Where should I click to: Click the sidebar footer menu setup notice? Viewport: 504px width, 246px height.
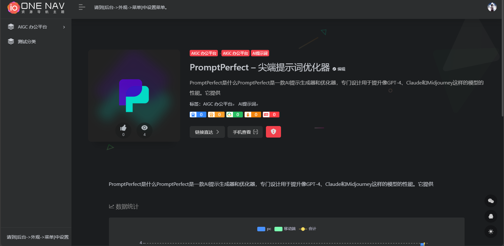coord(38,237)
